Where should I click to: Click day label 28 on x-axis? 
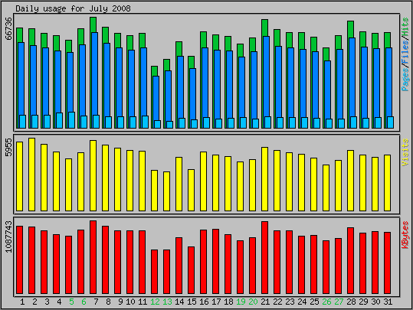coord(351,302)
